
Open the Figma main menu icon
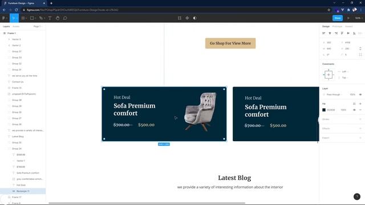click(3, 18)
